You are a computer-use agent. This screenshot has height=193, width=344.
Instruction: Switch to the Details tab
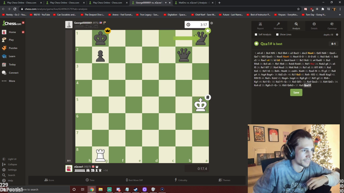(314, 26)
